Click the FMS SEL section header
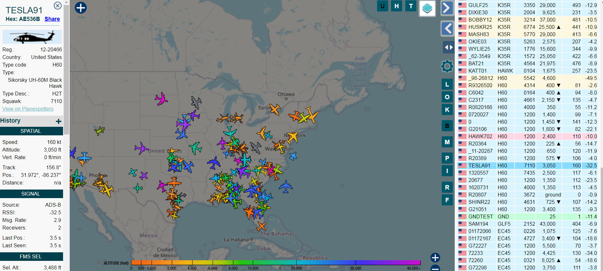Viewport: 603px width, 271px height. [x=31, y=256]
